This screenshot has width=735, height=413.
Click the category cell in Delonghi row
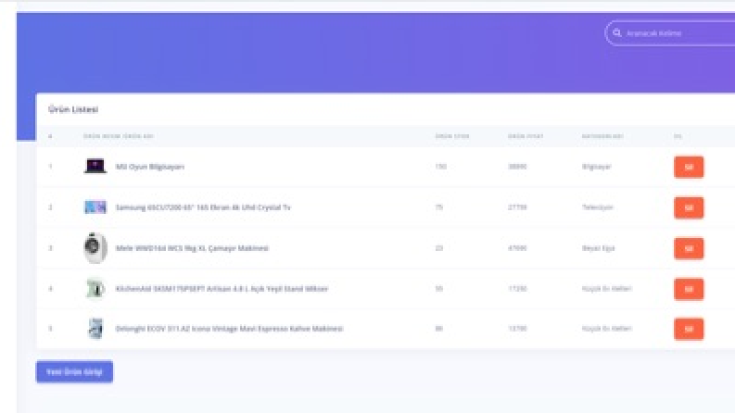point(606,329)
